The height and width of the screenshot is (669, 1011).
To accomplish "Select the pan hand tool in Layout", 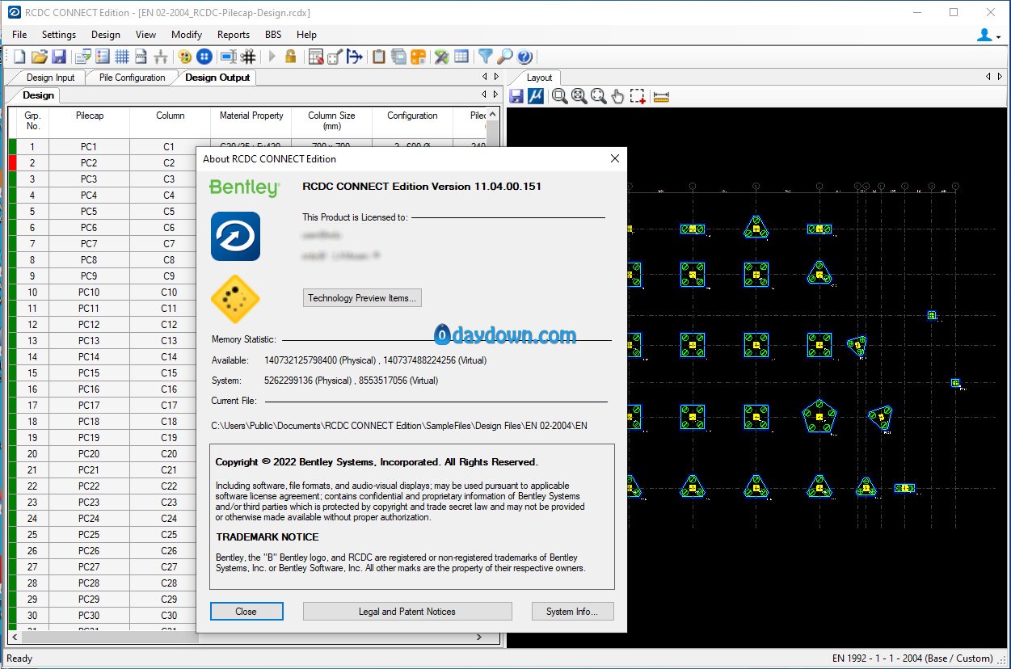I will 618,96.
